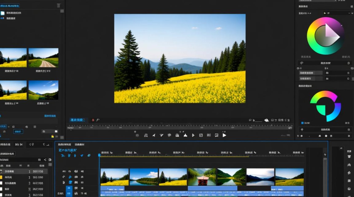Click the large white play button under the preview

pyautogui.click(x=224, y=135)
